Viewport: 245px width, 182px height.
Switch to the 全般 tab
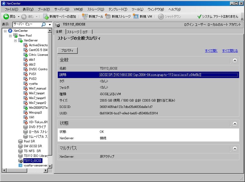59,32
